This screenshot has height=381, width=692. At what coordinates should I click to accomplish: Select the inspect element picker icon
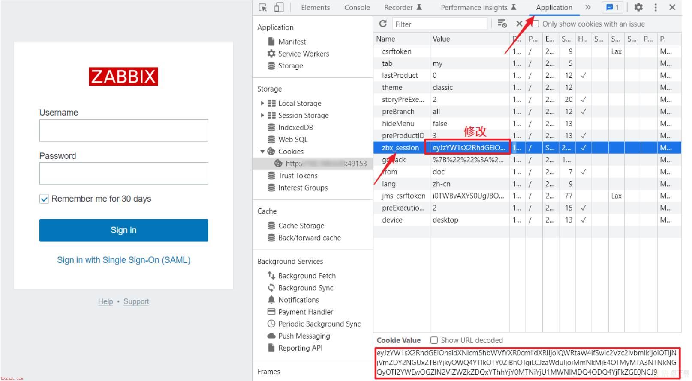pyautogui.click(x=263, y=7)
